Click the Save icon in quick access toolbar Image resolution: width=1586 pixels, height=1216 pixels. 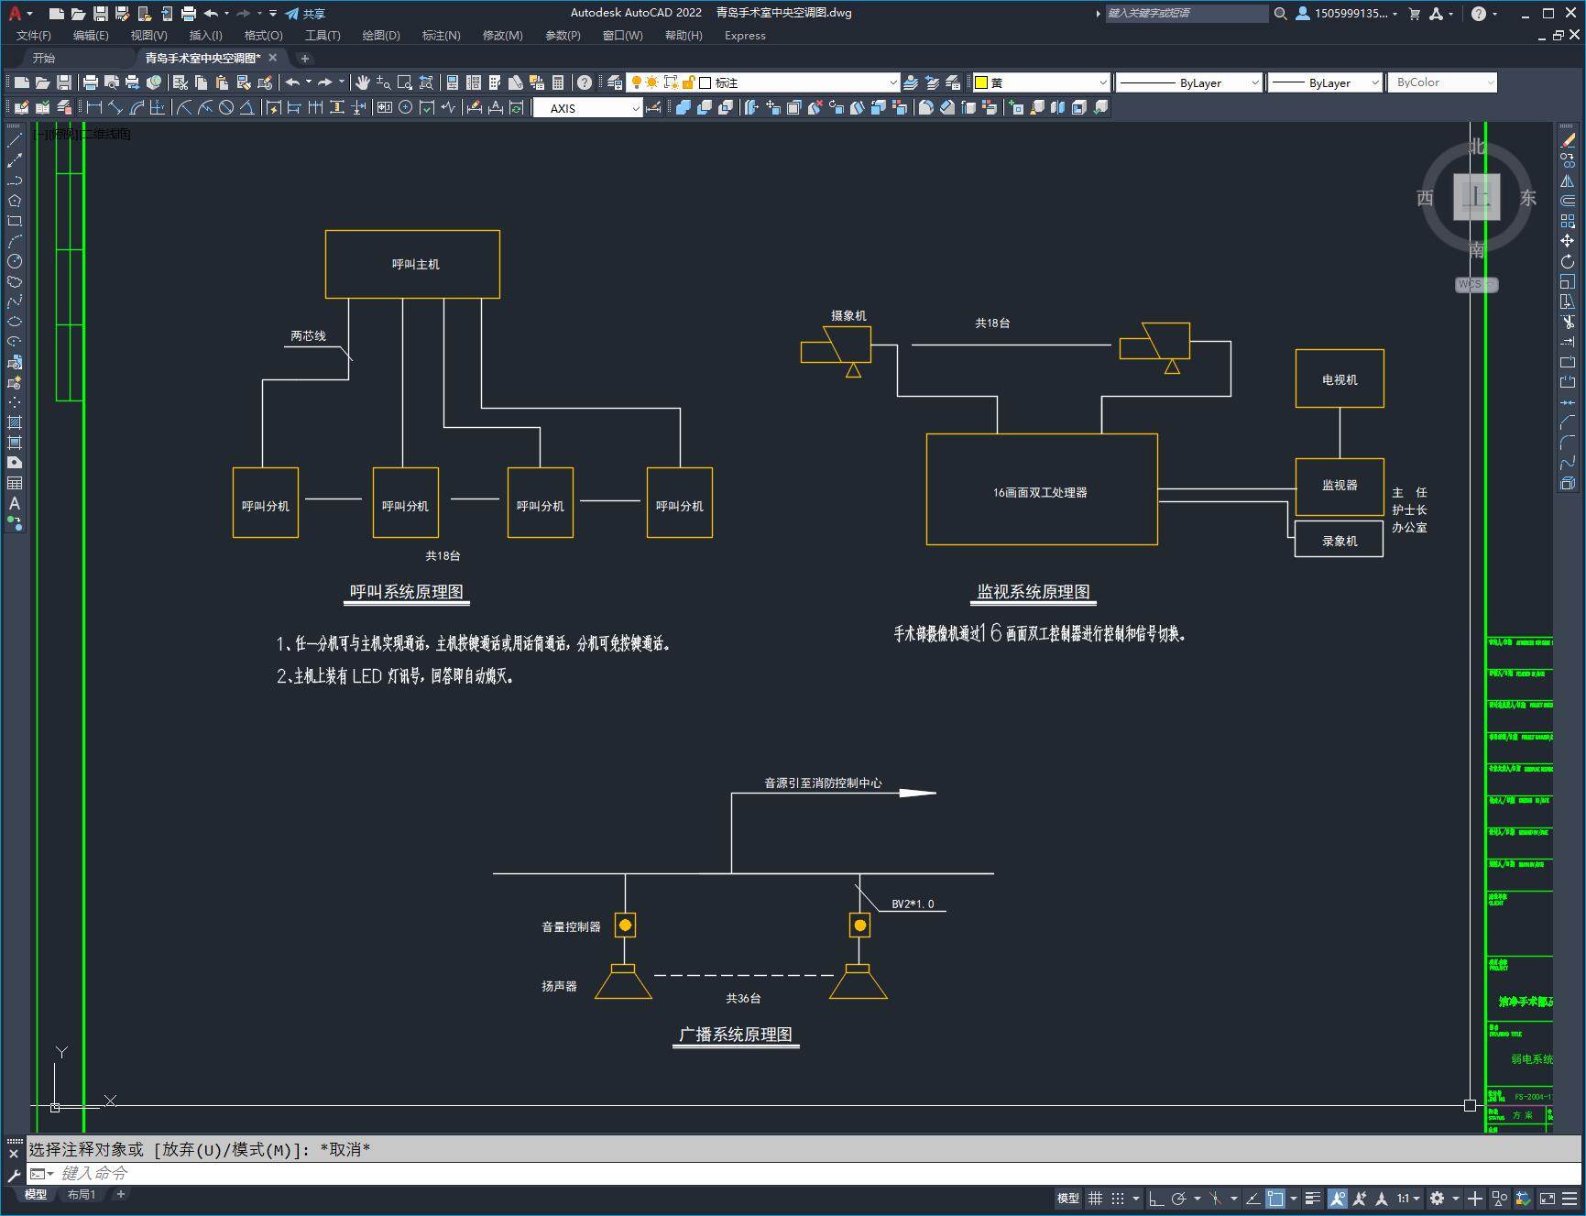[x=101, y=13]
